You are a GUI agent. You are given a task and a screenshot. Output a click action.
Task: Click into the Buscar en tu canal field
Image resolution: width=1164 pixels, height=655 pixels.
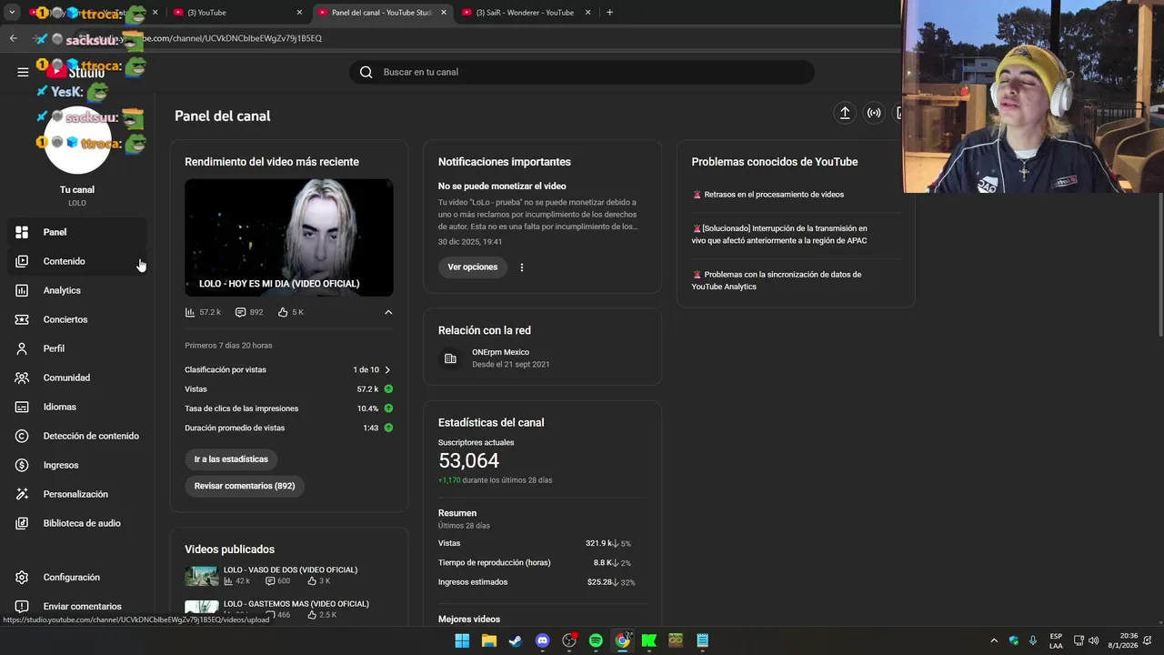click(x=582, y=72)
